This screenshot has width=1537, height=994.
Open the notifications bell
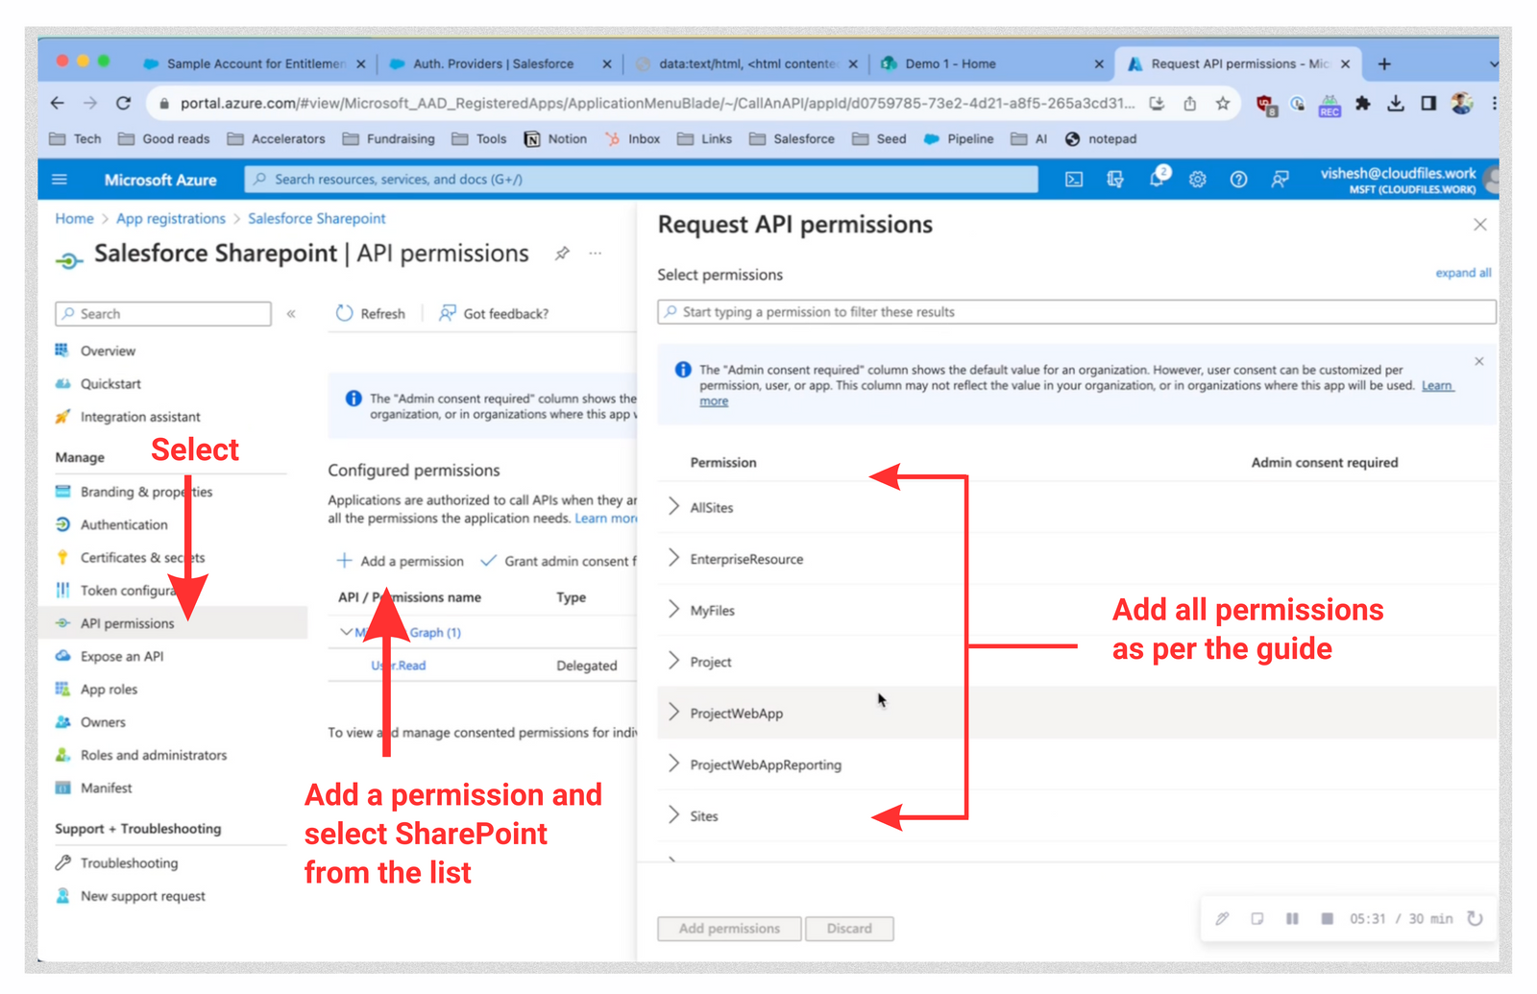[x=1156, y=180]
